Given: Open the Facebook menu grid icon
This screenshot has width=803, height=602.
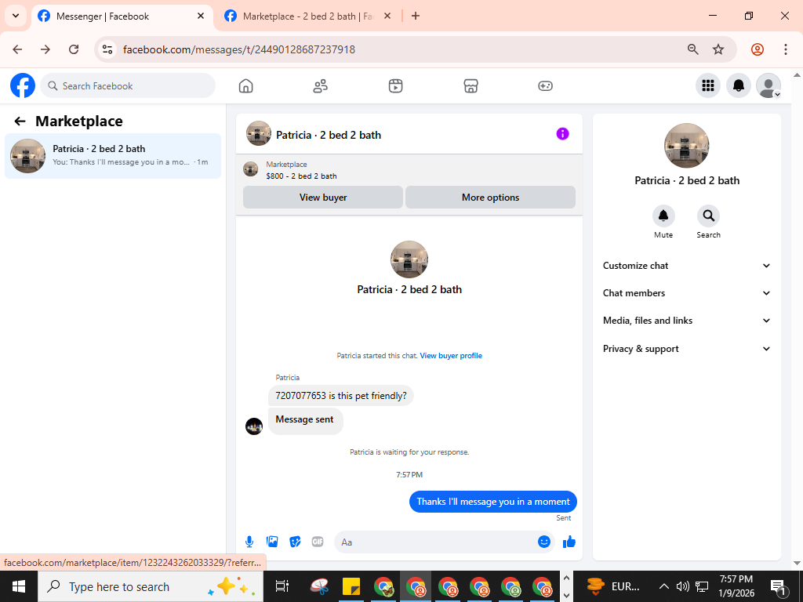Looking at the screenshot, I should [x=708, y=85].
